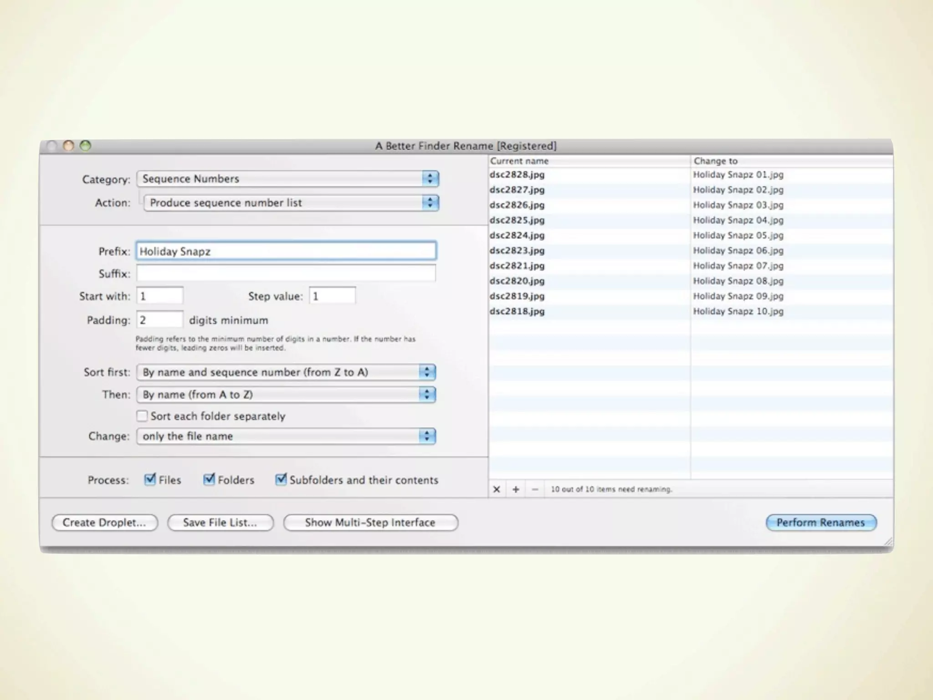Click the minus icon to remove item
The image size is (933, 700).
pyautogui.click(x=535, y=489)
